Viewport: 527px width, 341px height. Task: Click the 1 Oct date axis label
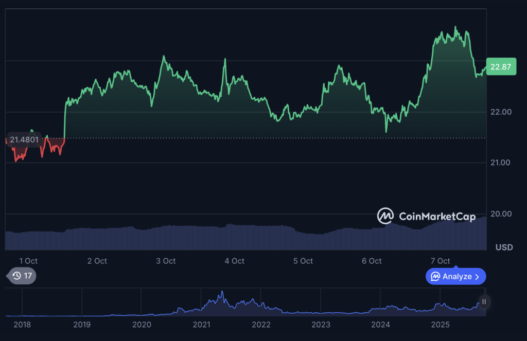[x=28, y=261]
